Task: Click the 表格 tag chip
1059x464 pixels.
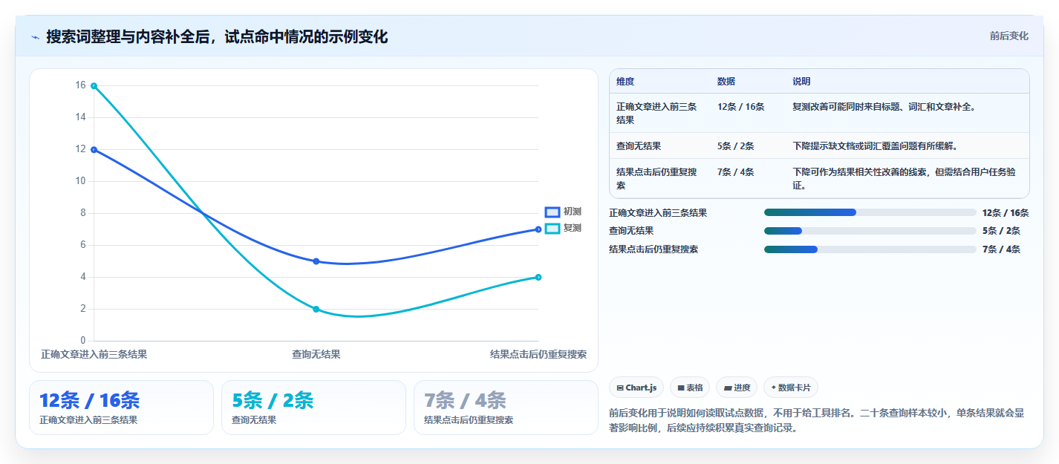Action: pos(690,388)
